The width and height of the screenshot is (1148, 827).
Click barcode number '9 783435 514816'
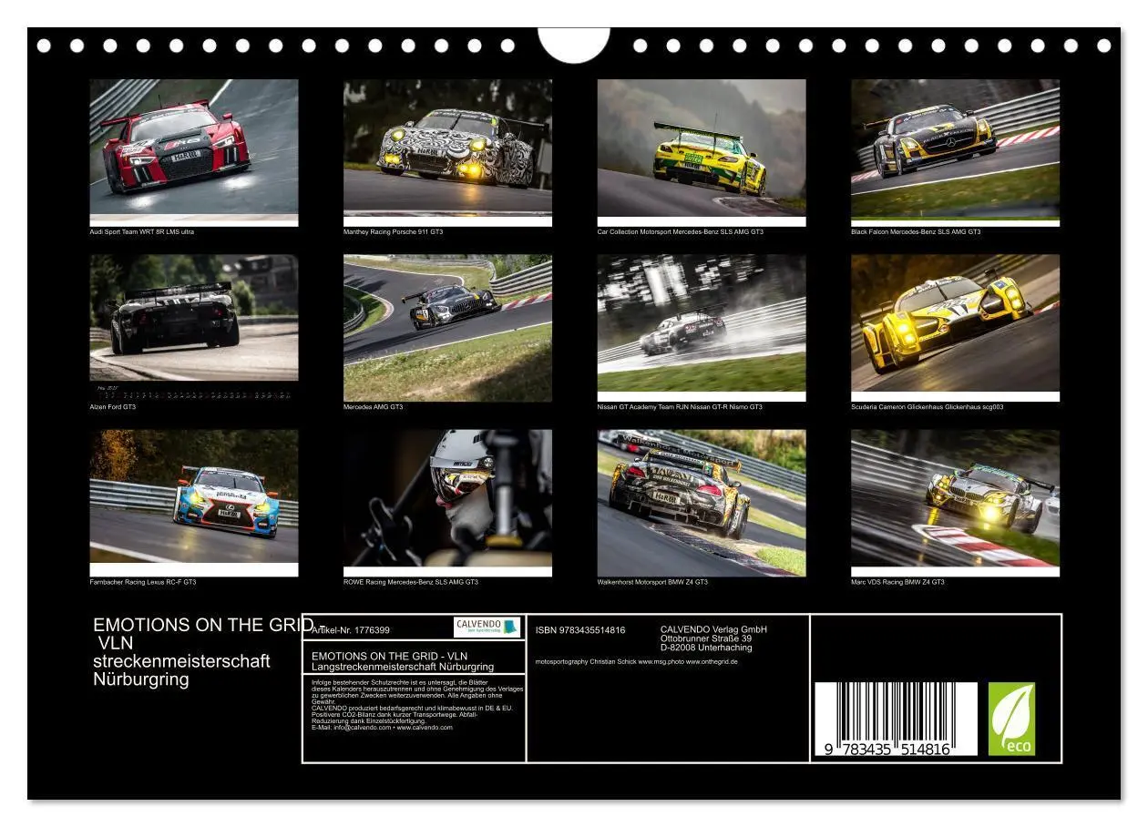click(887, 750)
